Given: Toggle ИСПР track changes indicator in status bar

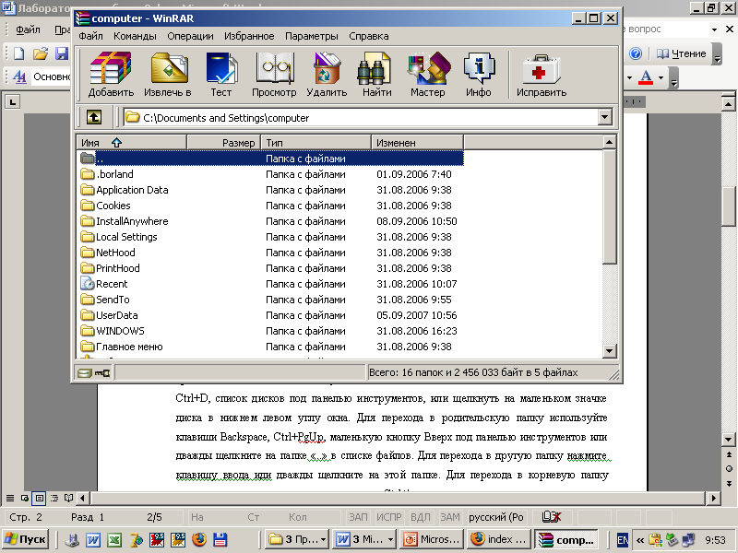Looking at the screenshot, I should (388, 517).
